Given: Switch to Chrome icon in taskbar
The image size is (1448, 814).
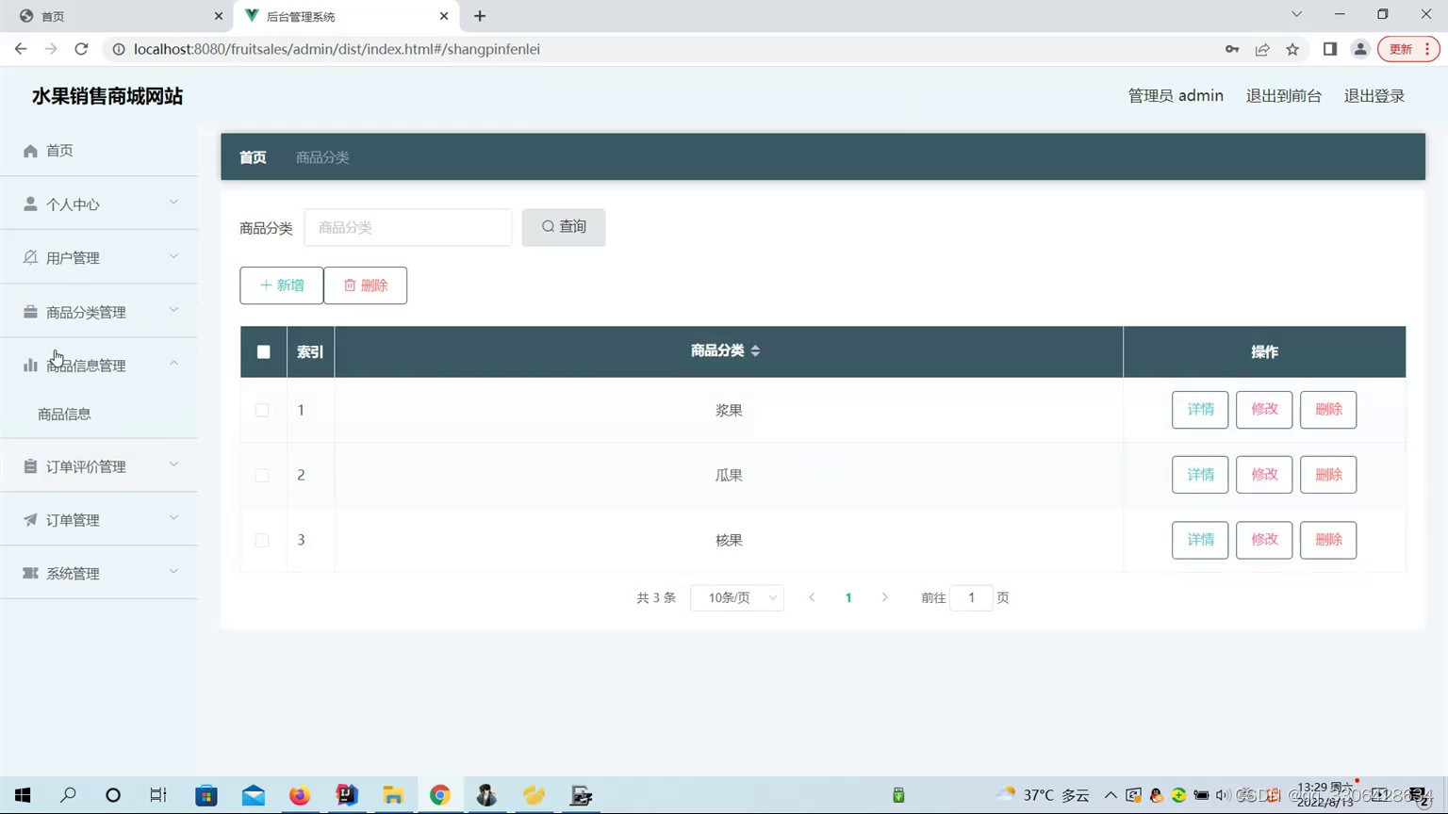Looking at the screenshot, I should pyautogui.click(x=440, y=795).
